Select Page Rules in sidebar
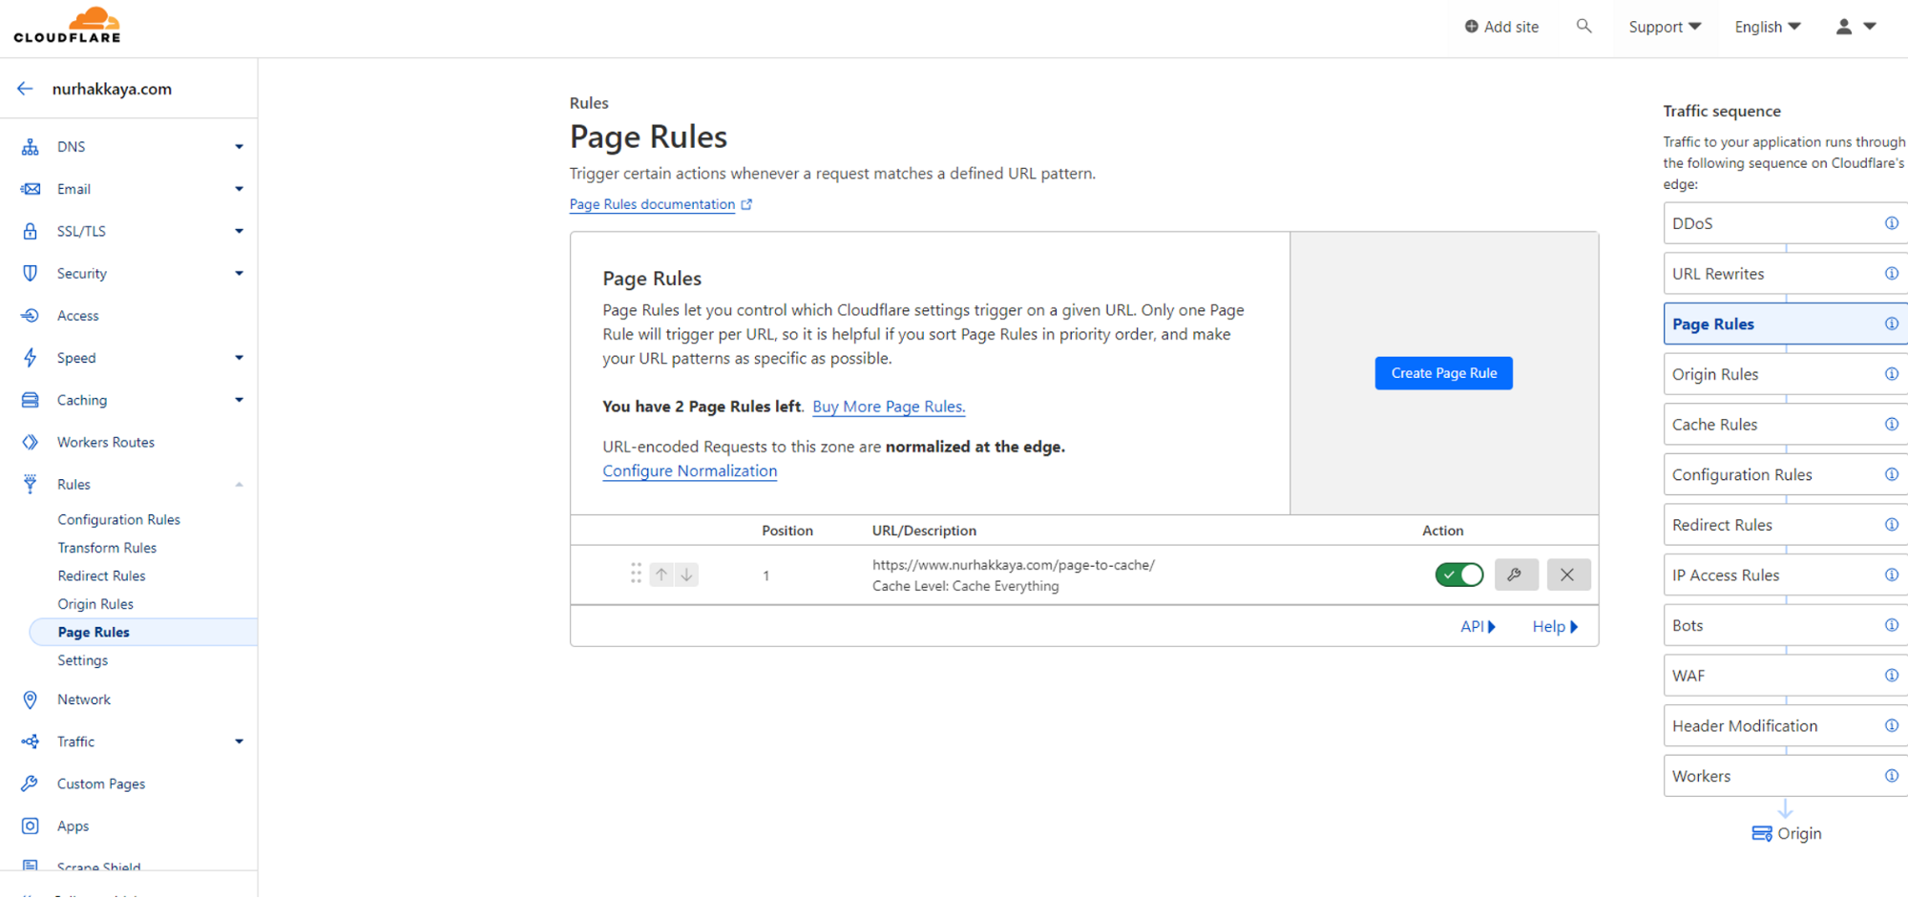The height and width of the screenshot is (898, 1908). 143,632
